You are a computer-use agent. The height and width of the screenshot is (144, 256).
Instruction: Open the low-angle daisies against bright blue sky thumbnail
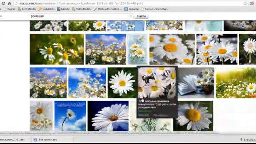click(87, 83)
